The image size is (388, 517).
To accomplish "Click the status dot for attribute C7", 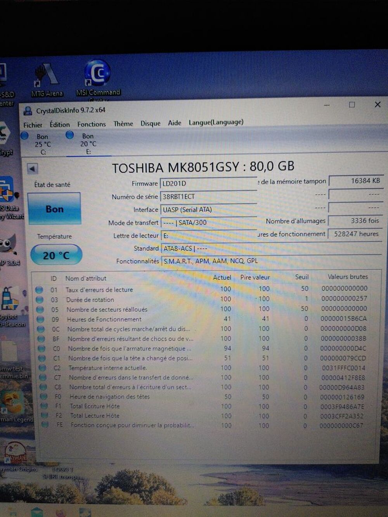I will pos(43,377).
